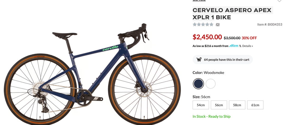Click the shopping cart icon in popularity badge

(199, 60)
